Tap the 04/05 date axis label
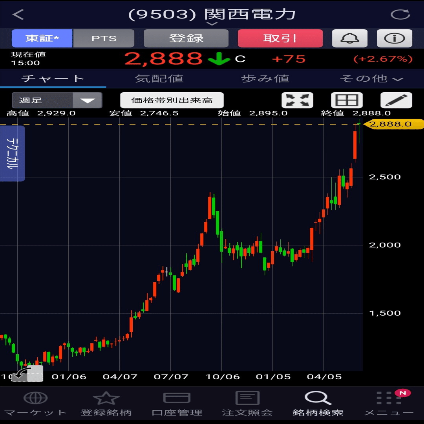 324,376
